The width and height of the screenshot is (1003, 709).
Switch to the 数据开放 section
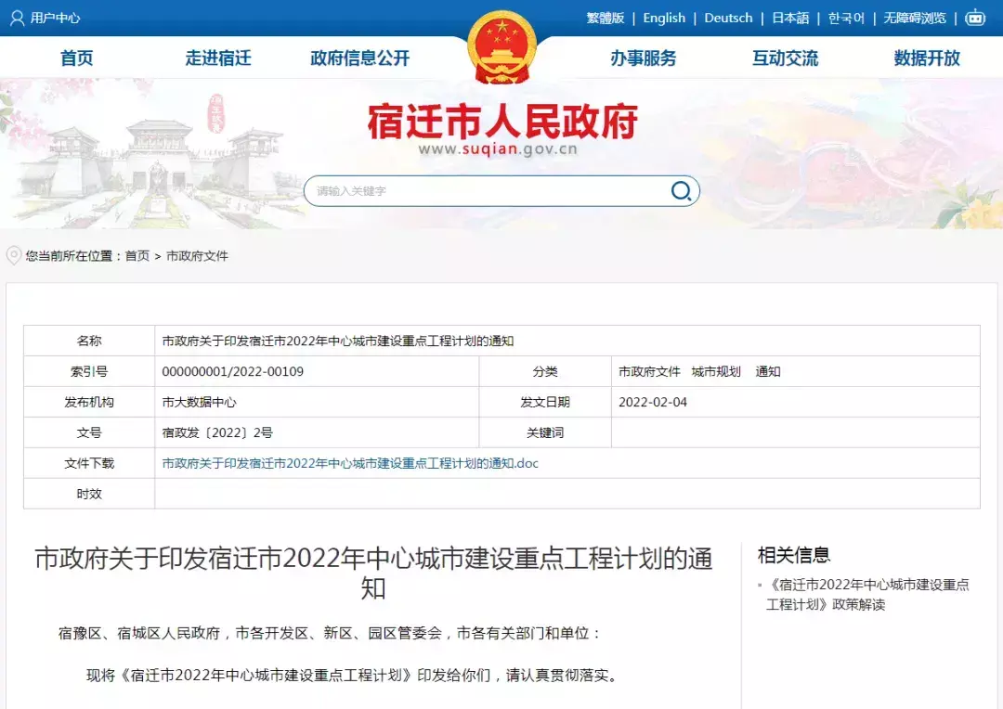(x=925, y=57)
